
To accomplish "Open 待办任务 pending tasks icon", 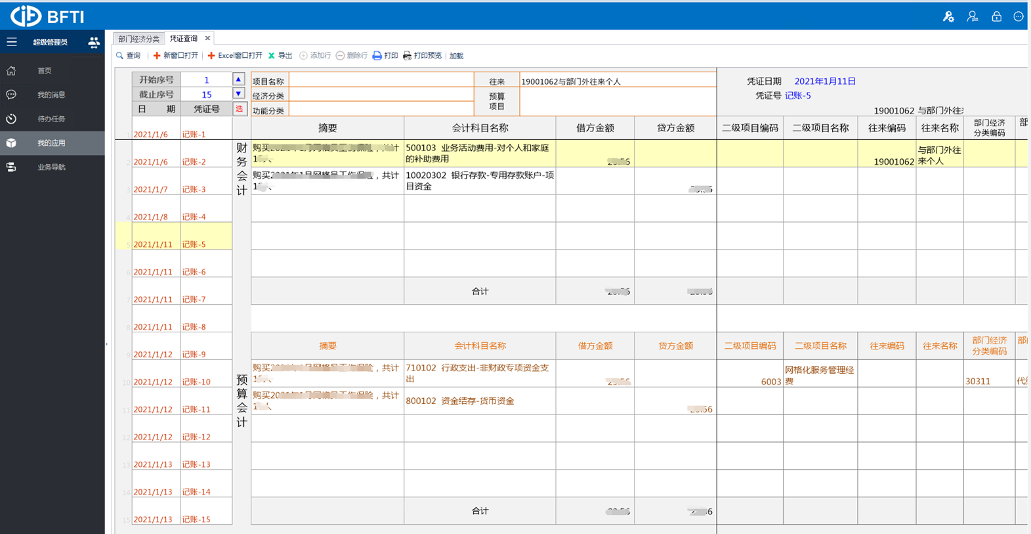I will [11, 119].
